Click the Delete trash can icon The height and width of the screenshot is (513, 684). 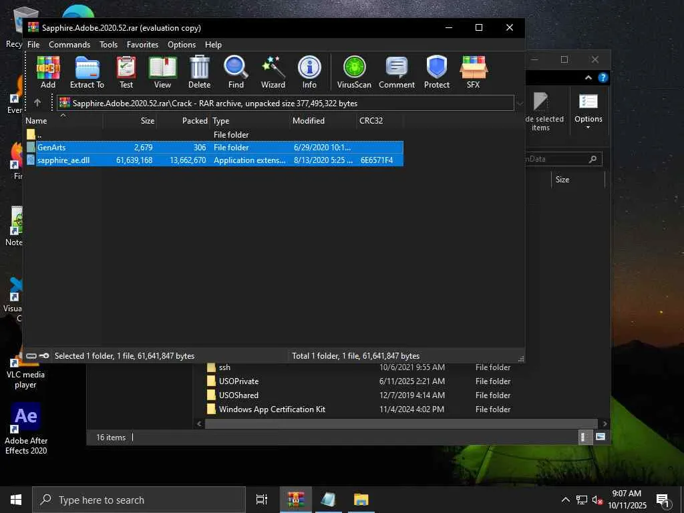pos(199,72)
